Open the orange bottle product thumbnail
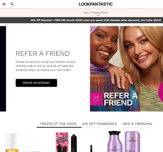 tap(12, 142)
